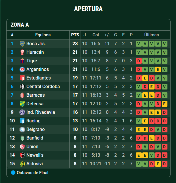Click the Huracán team crest

(x=22, y=52)
